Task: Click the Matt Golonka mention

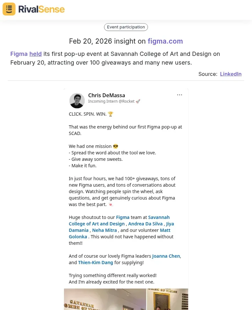Action: pyautogui.click(x=78, y=237)
